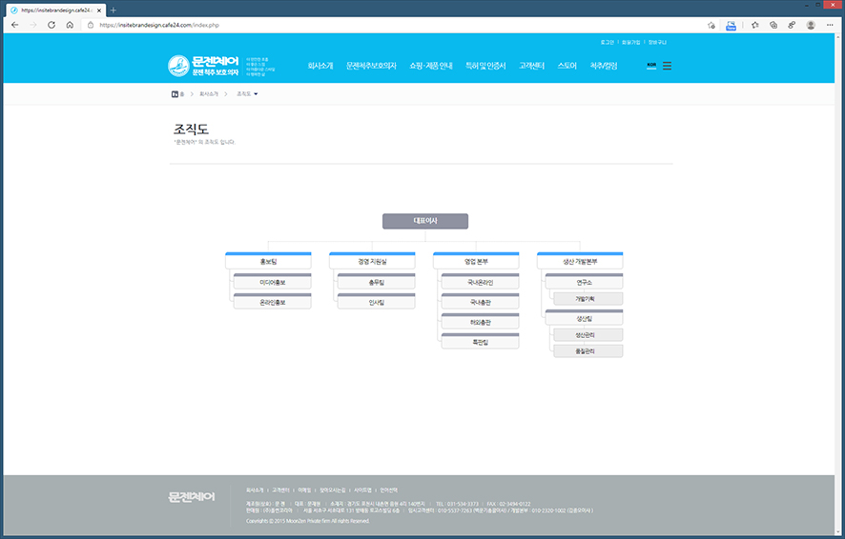The height and width of the screenshot is (539, 845).
Task: Toggle the KOR language selector
Action: (651, 66)
